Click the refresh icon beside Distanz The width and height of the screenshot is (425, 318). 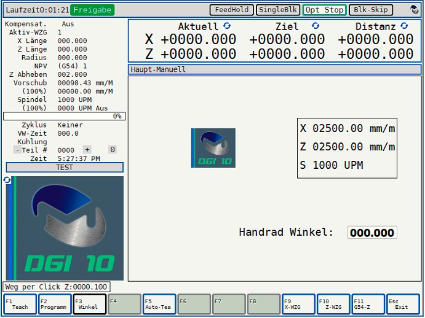(404, 26)
